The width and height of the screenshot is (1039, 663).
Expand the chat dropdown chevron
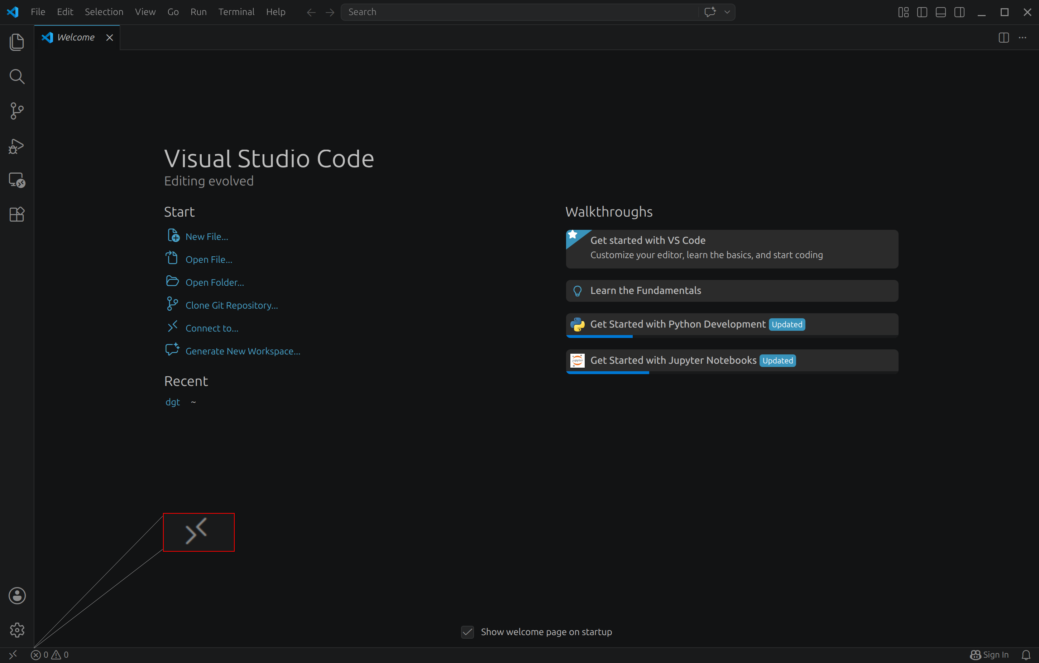coord(727,12)
